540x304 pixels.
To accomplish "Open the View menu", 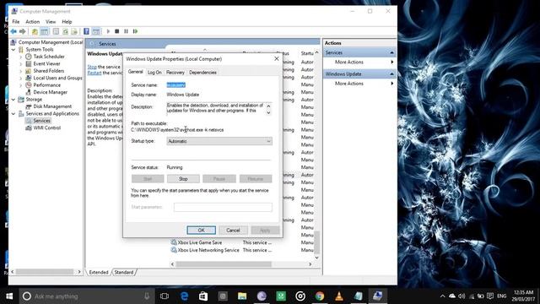I will (x=51, y=22).
